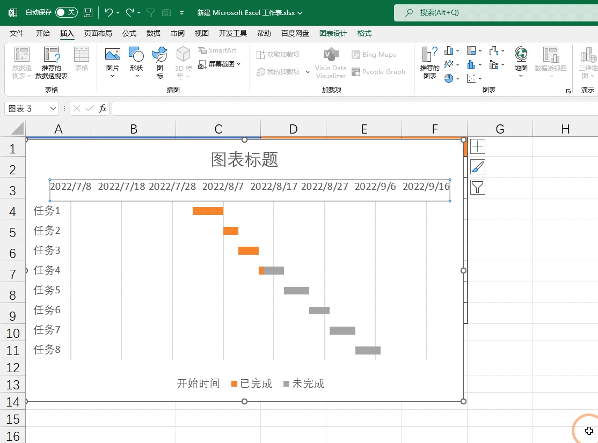The width and height of the screenshot is (598, 443).
Task: Select the gray bar for 任务6
Action: [x=319, y=311]
